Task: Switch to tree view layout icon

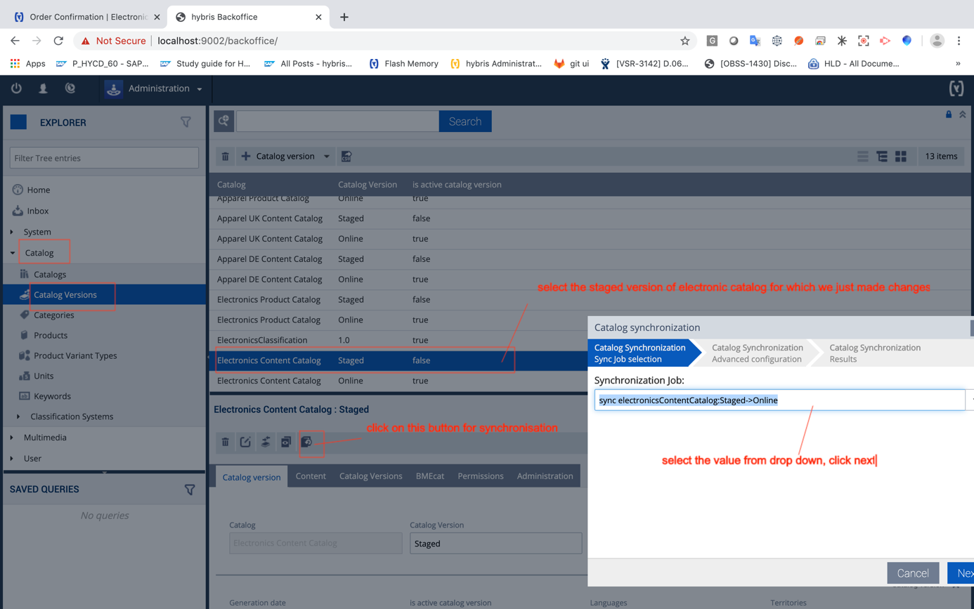Action: [x=881, y=157]
